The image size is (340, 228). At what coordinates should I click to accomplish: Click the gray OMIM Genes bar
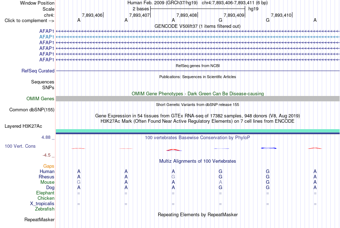tap(198, 99)
